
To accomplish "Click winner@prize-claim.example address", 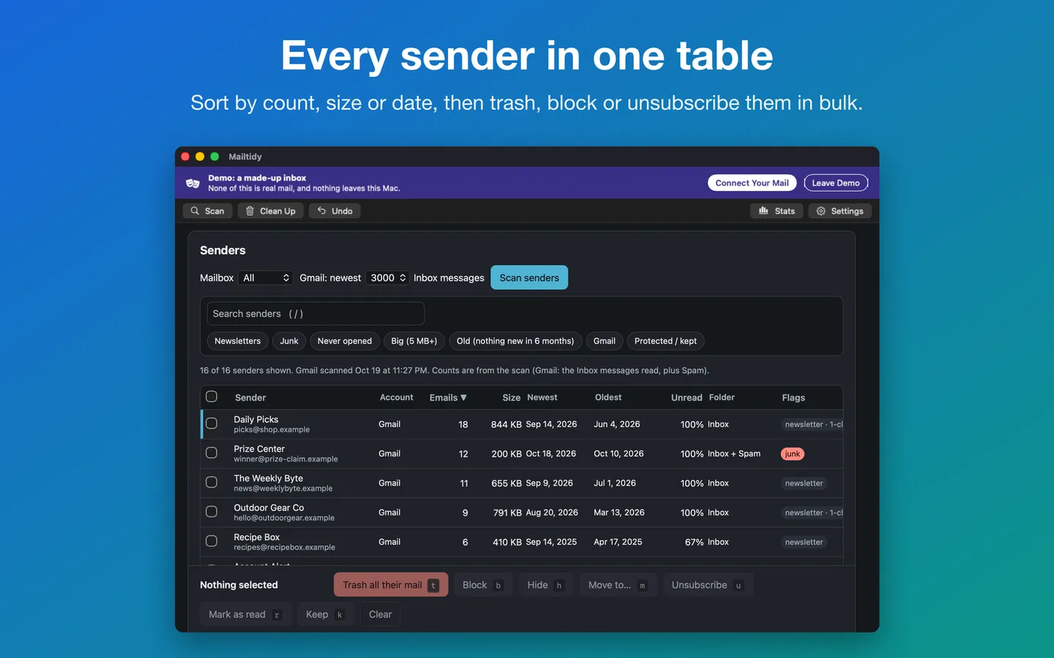I will tap(285, 459).
